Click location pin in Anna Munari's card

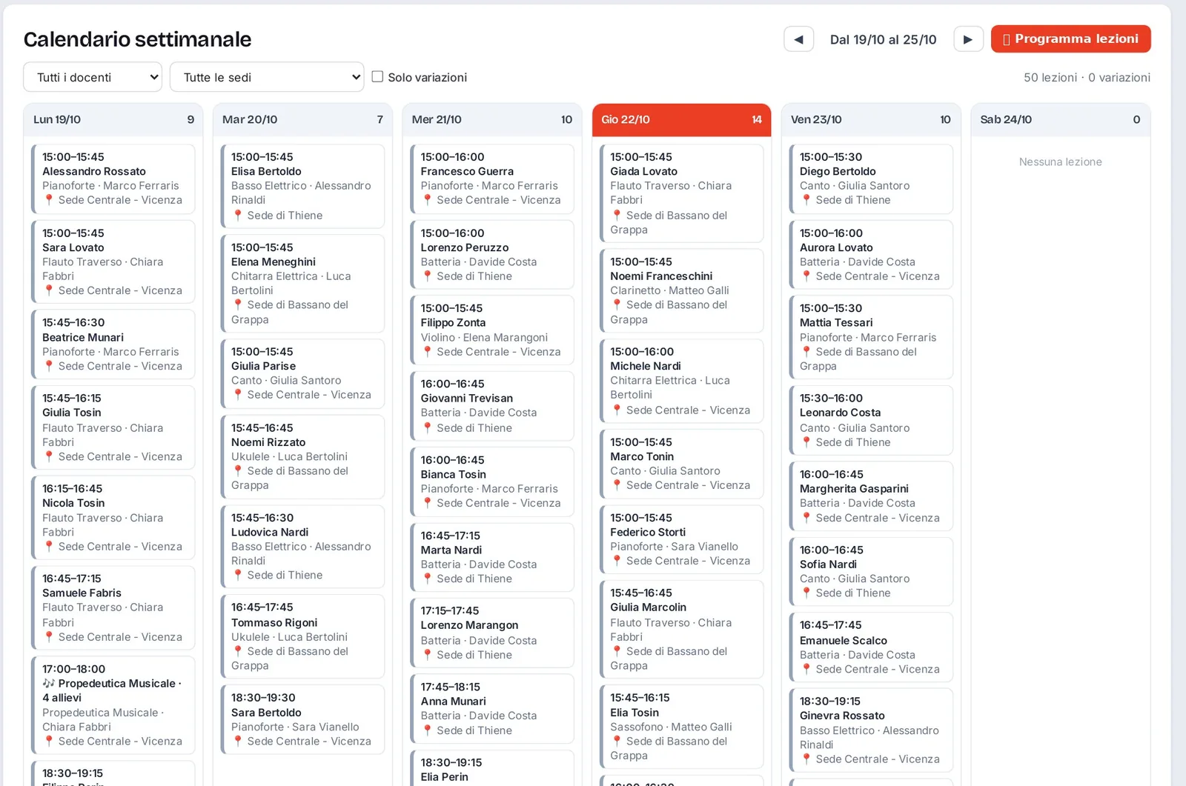(428, 730)
